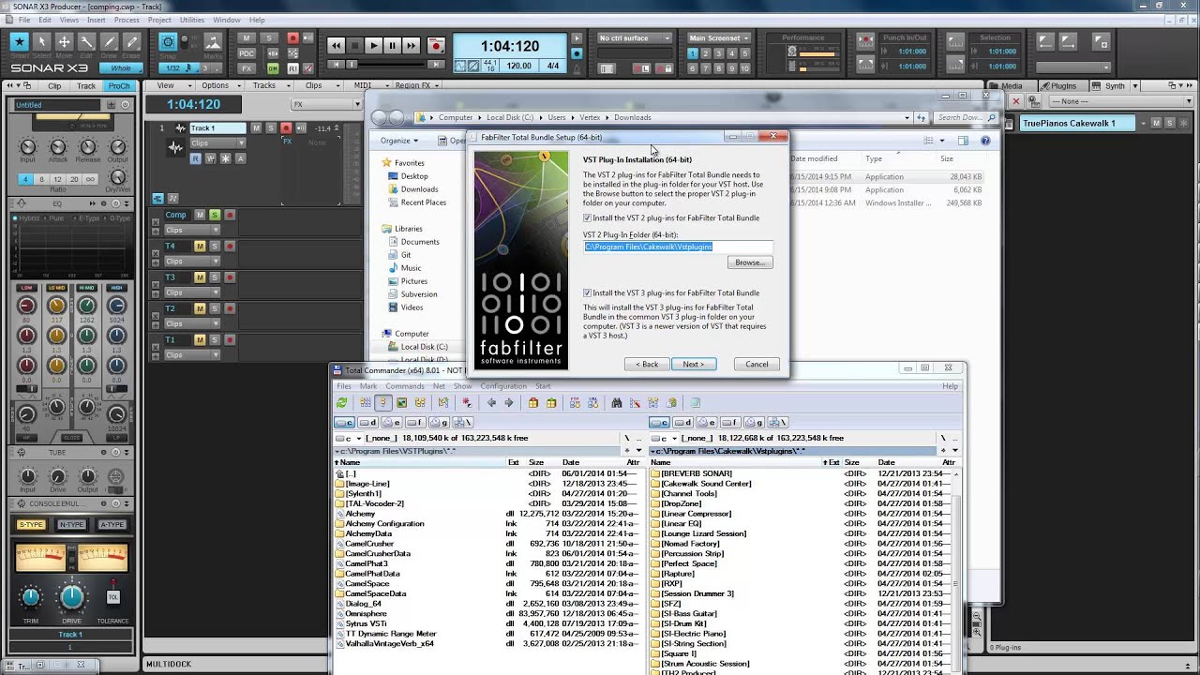
Task: Choose the Draw tool in SONAR
Action: (109, 41)
